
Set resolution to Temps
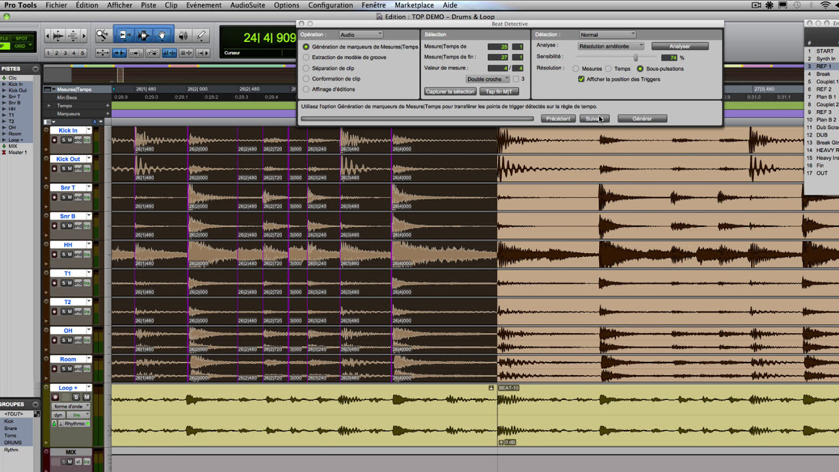pyautogui.click(x=608, y=69)
